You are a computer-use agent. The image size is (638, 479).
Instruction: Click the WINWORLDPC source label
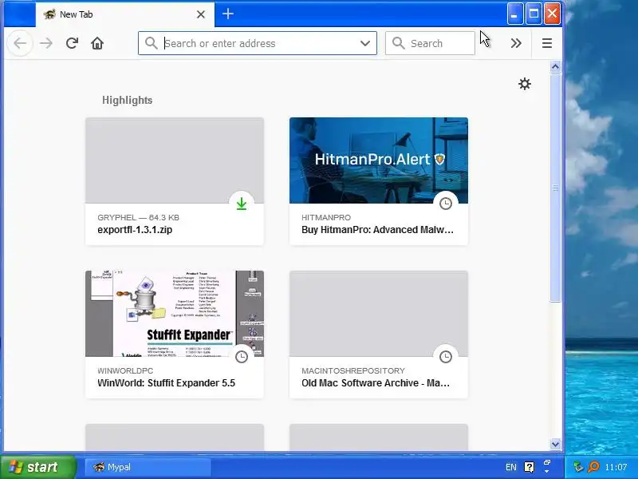click(x=125, y=370)
